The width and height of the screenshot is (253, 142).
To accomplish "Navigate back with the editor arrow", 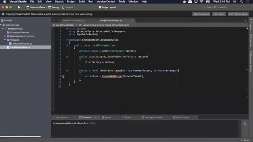I will tap(54, 20).
